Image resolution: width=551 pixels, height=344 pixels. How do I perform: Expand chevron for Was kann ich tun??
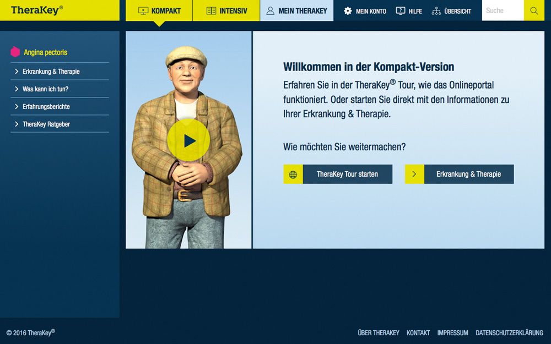coord(17,89)
